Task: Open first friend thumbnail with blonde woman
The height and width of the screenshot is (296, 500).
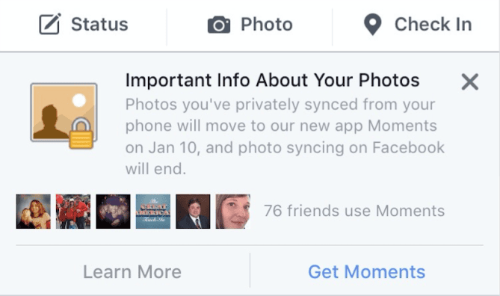Action: pos(33,212)
